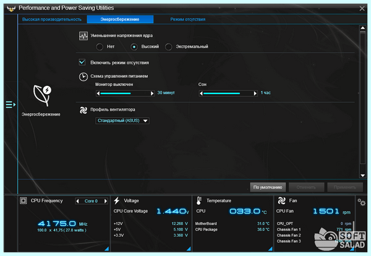
Task: Click the Voltage lightning bolt icon
Action: (117, 200)
